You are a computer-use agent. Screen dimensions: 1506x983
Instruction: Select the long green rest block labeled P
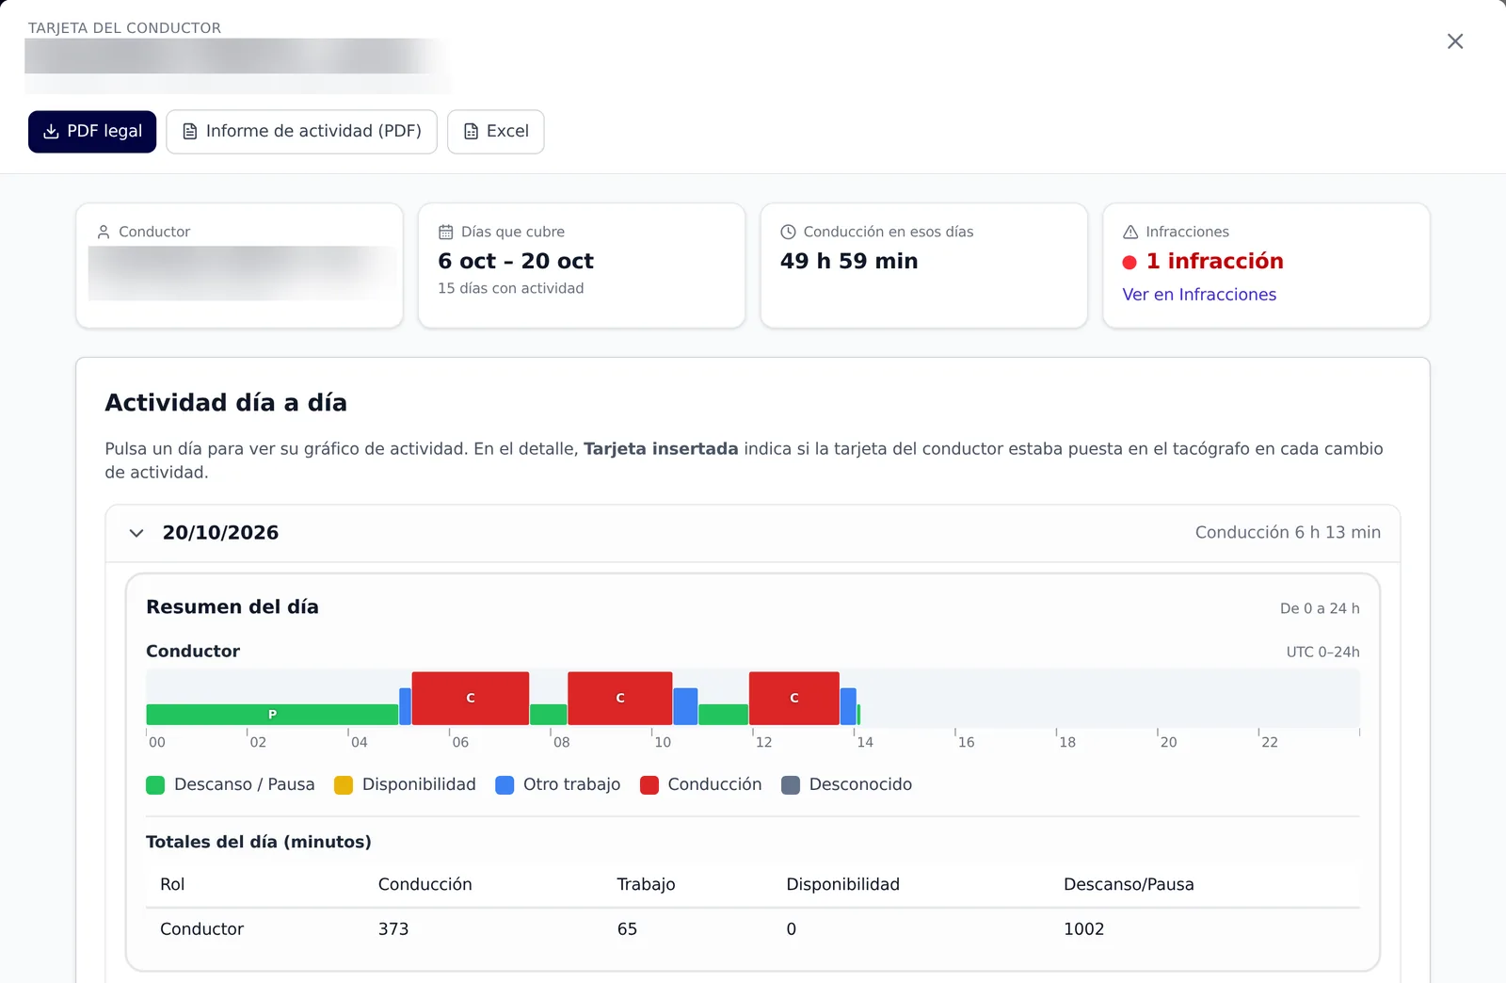pyautogui.click(x=272, y=715)
